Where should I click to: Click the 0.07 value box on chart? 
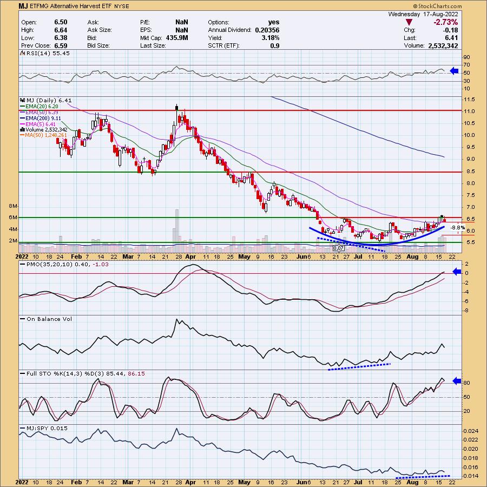[x=338, y=248]
